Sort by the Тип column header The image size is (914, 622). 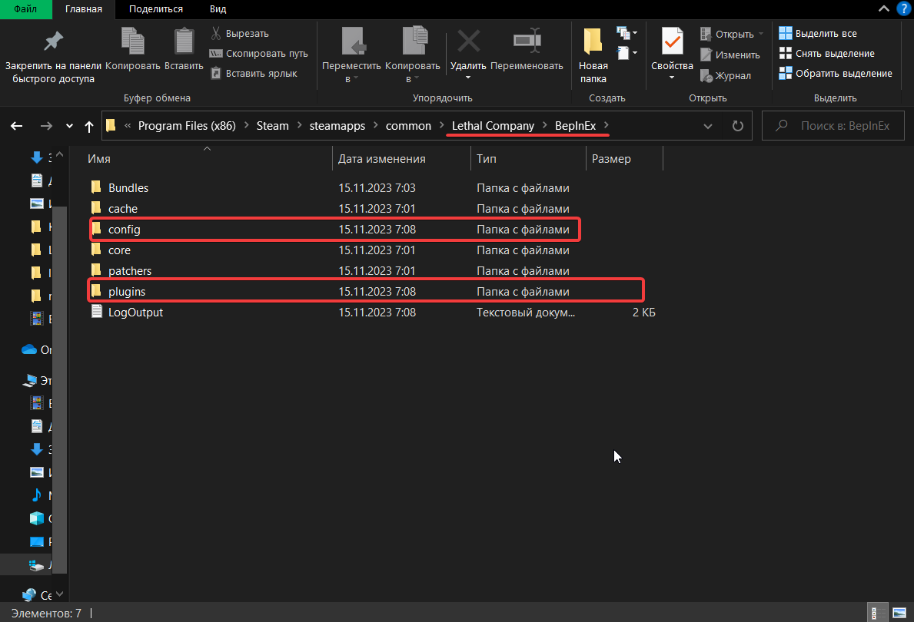point(527,158)
